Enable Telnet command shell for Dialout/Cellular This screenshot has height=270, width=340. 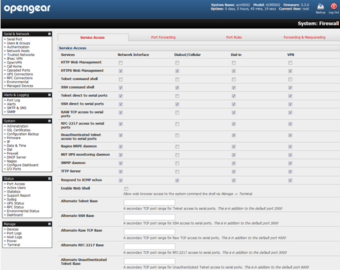[177, 79]
